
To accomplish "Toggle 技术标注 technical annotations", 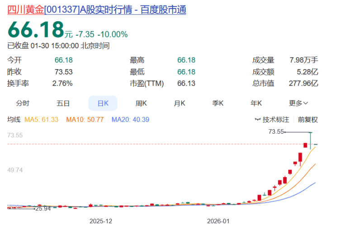I will click(x=276, y=120).
